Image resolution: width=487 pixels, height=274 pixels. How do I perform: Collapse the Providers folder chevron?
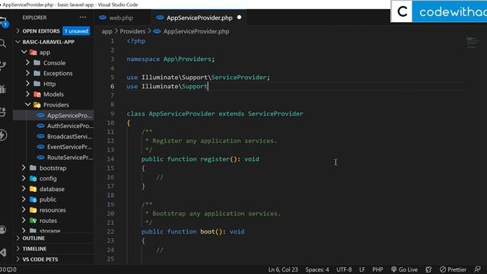(27, 105)
